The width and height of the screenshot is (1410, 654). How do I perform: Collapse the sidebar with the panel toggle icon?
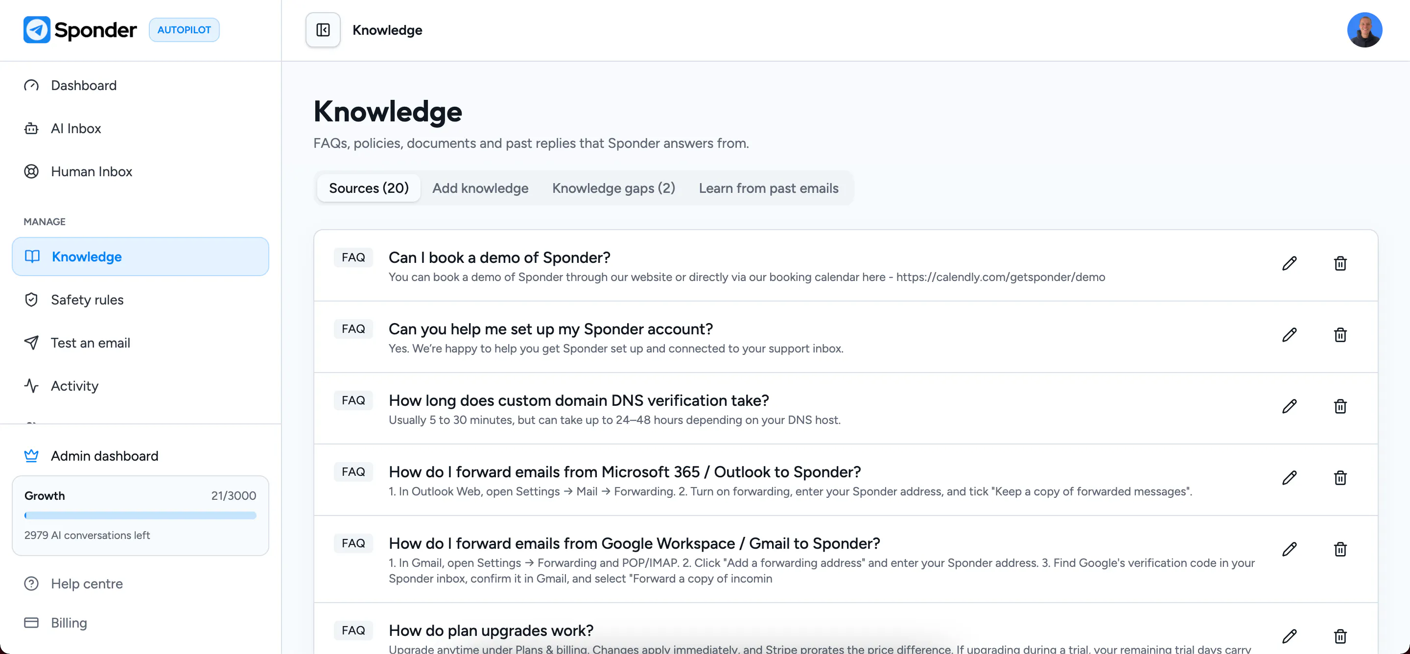pyautogui.click(x=323, y=30)
